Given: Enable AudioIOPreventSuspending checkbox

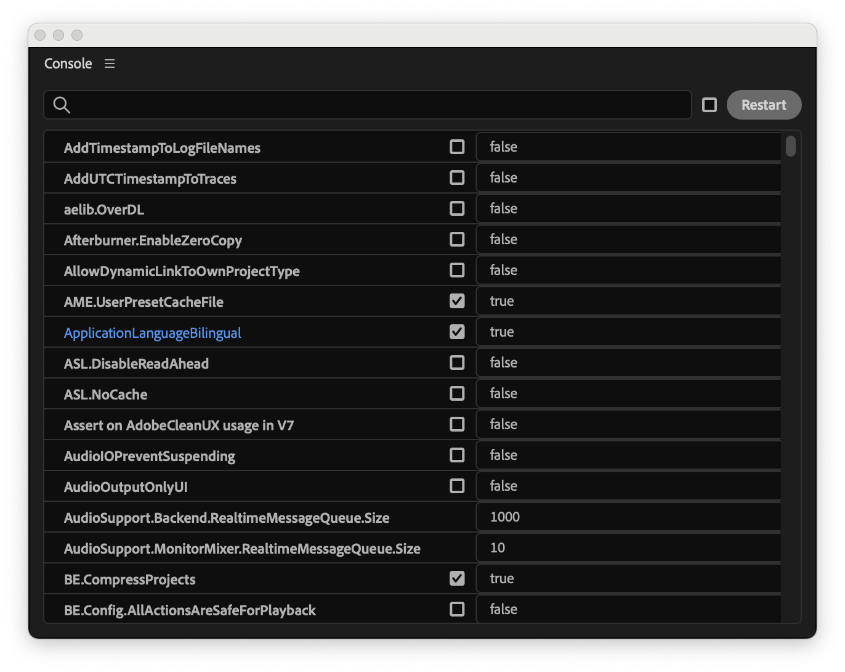Looking at the screenshot, I should coord(457,455).
